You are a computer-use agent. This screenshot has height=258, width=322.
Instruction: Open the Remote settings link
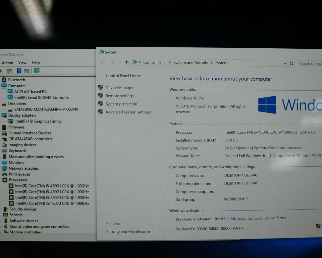[x=119, y=96]
